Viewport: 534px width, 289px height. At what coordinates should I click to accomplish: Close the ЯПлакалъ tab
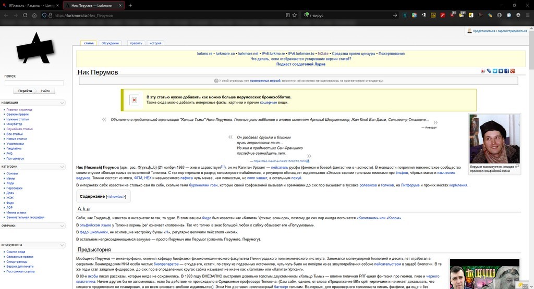point(57,5)
